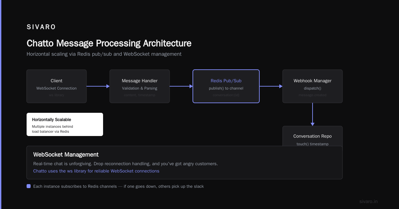The width and height of the screenshot is (399, 209).
Task: Click the 'Horizontally Scalable' card heading
Action: [52, 119]
